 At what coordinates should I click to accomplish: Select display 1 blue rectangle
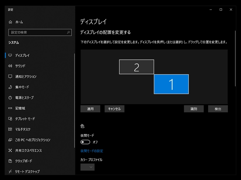click(171, 84)
